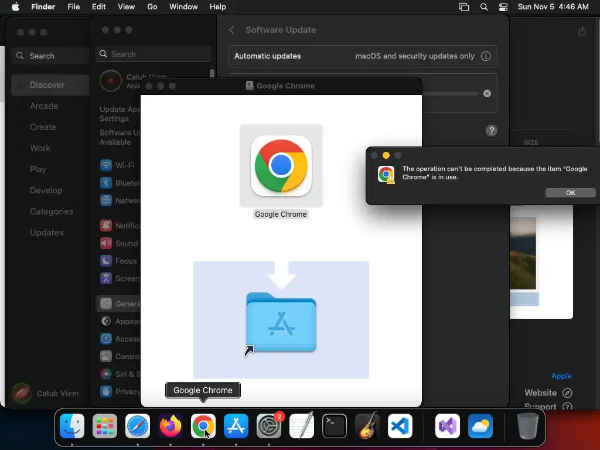Open the View menu
Screen dimensions: 600x450
127,7
